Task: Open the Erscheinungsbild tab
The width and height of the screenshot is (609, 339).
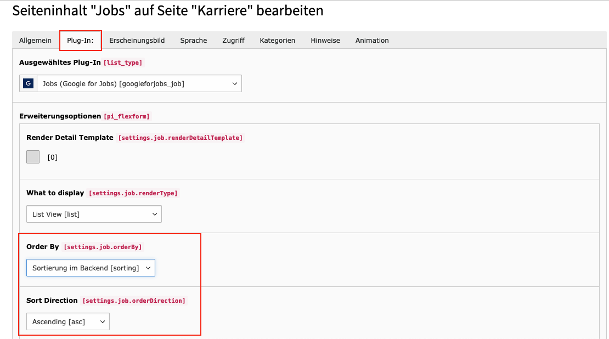Action: [137, 41]
